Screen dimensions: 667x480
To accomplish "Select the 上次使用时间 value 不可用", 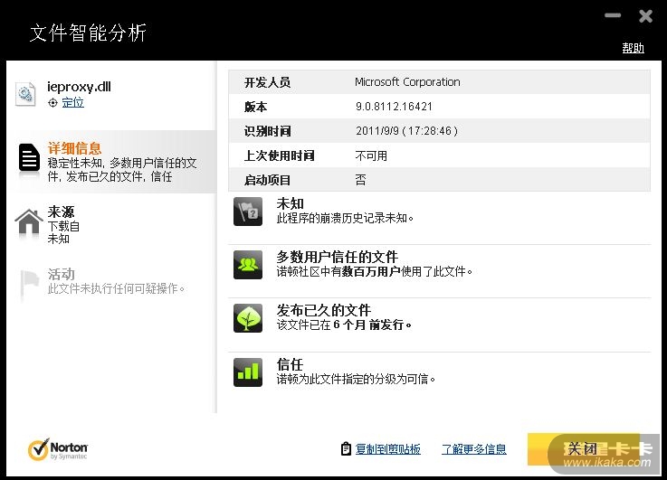I will 371,155.
